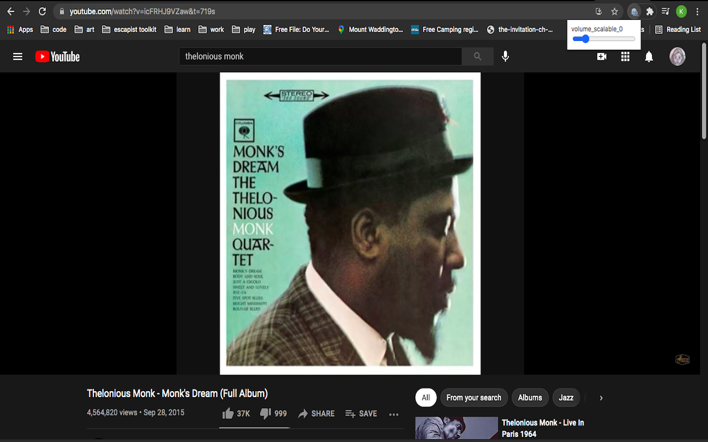Open the code bookmarks folder
This screenshot has width=708, height=442.
coord(54,29)
